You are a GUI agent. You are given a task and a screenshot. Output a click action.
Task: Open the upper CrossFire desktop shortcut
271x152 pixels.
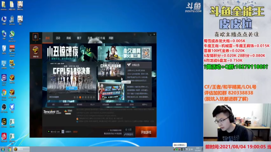[12, 79]
